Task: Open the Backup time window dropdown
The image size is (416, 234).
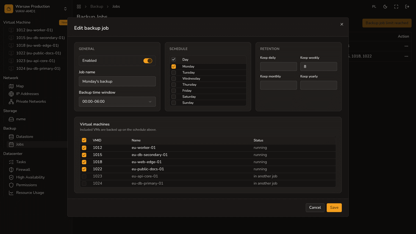Action: click(117, 102)
